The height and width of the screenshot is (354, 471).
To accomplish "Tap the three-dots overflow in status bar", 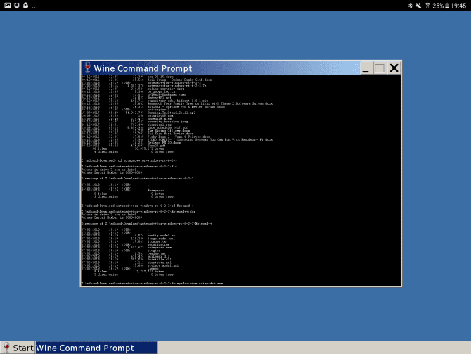I will (x=35, y=6).
